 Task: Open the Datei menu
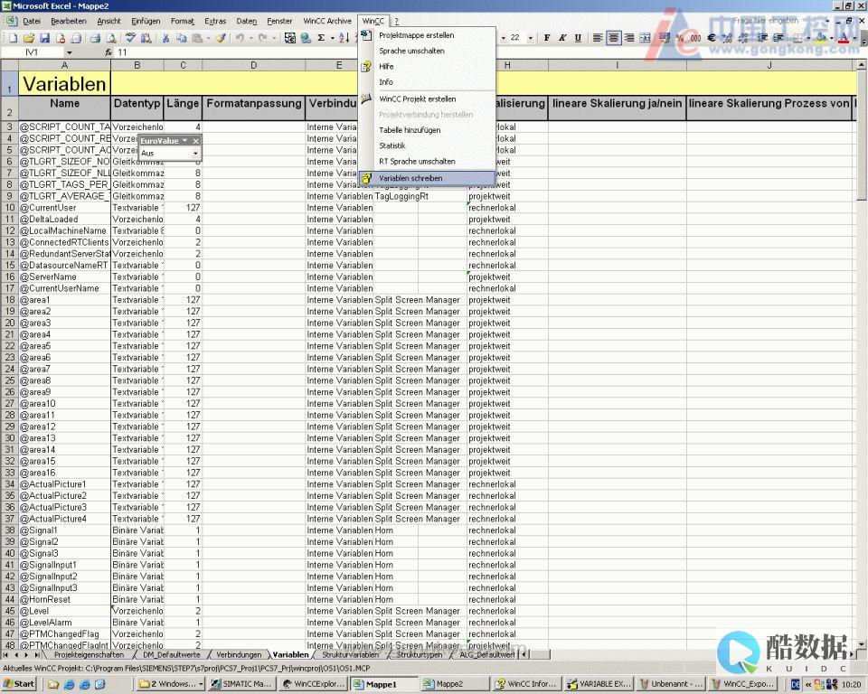32,21
